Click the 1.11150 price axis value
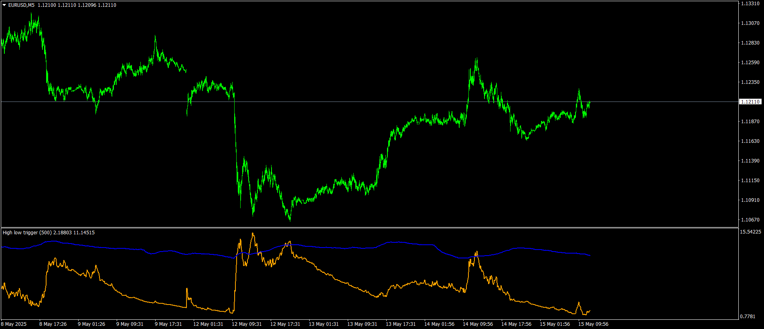The image size is (764, 329). (750, 181)
